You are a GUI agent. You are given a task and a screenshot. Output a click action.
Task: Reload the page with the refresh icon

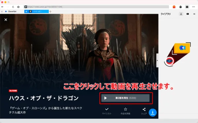tap(13, 7)
